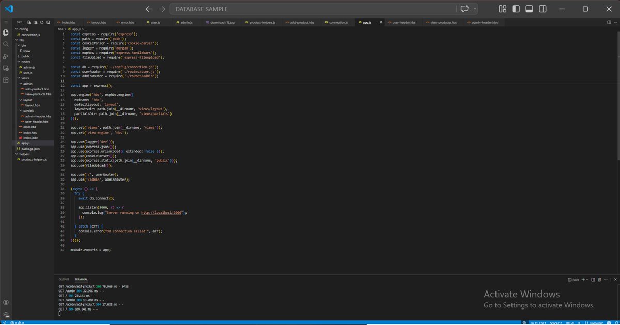Image resolution: width=620 pixels, height=325 pixels.
Task: Kill the terminal with trash icon
Action: pyautogui.click(x=599, y=280)
